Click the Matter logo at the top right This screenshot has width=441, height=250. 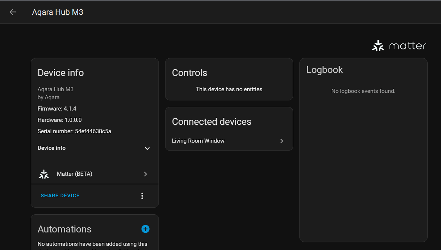pos(398,45)
